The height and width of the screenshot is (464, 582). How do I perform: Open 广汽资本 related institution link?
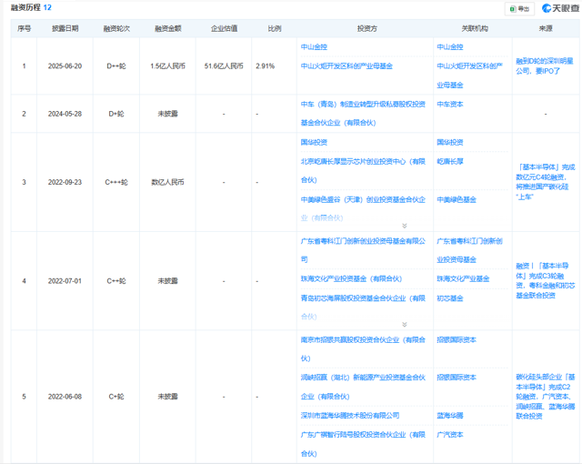point(450,434)
